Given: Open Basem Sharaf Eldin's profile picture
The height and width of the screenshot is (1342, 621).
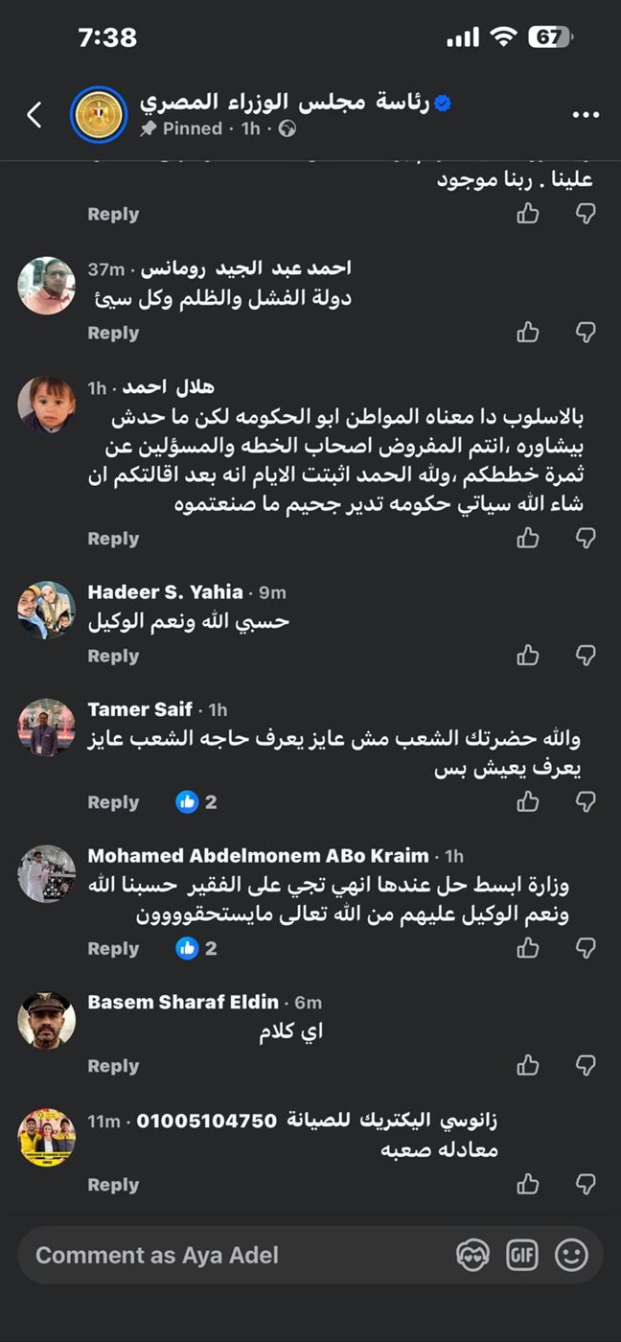Looking at the screenshot, I should (x=47, y=1020).
